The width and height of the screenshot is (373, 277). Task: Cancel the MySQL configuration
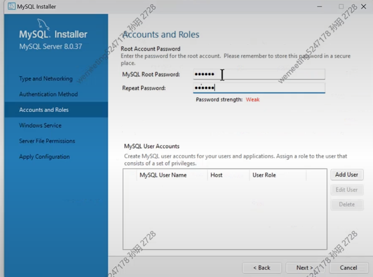[x=348, y=268]
